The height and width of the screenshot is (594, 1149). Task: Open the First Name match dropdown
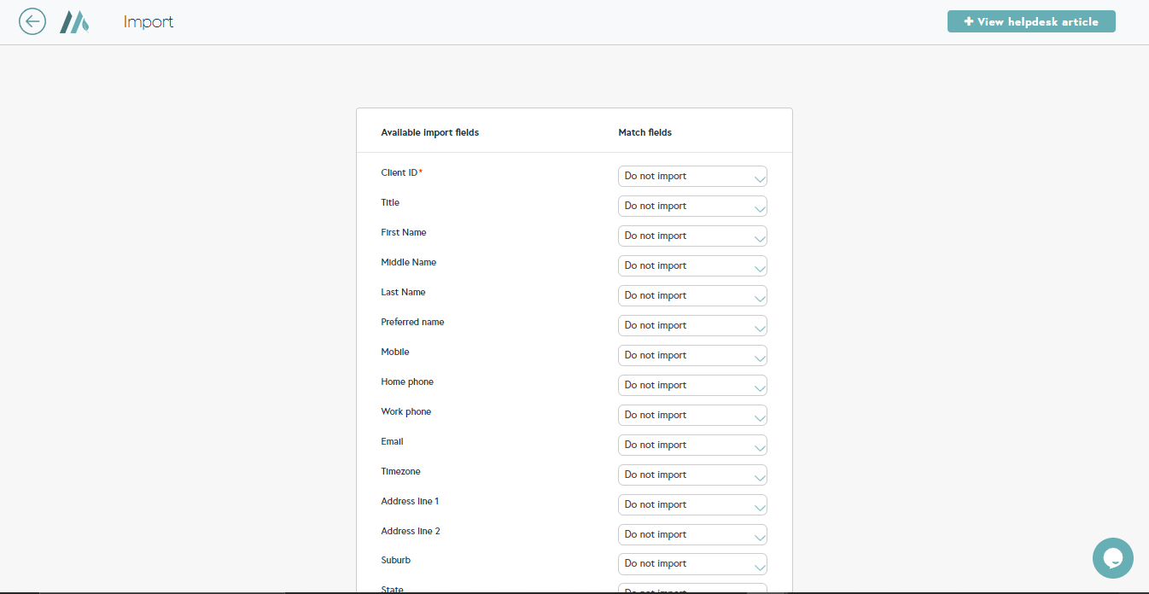point(691,236)
